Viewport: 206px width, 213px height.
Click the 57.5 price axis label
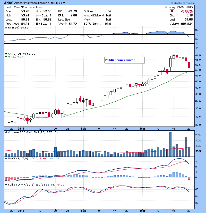198,55
